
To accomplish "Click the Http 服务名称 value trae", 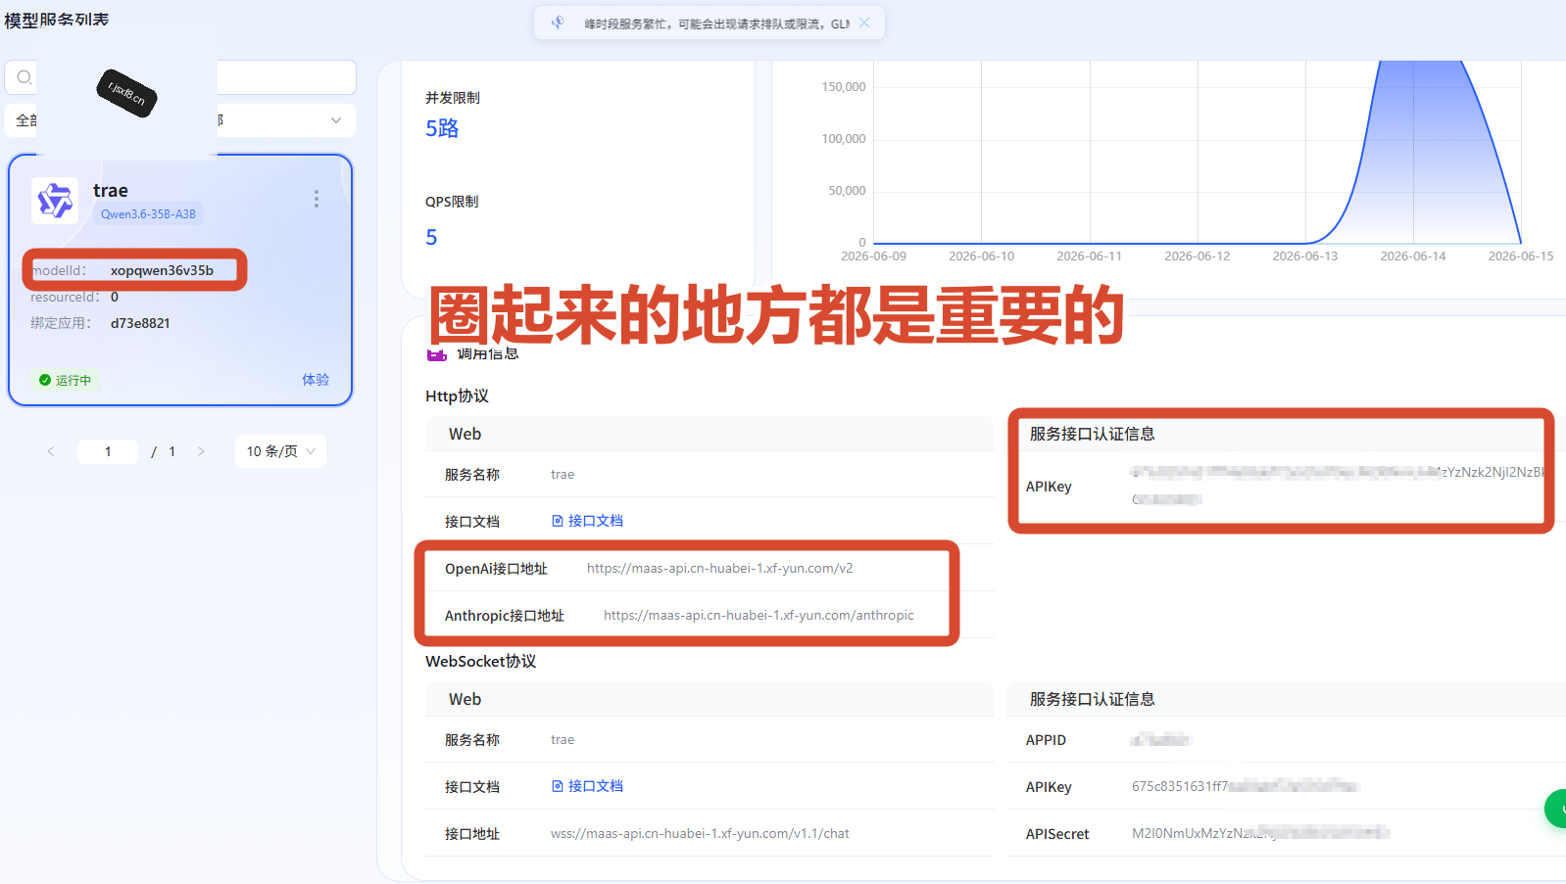I will (x=563, y=474).
